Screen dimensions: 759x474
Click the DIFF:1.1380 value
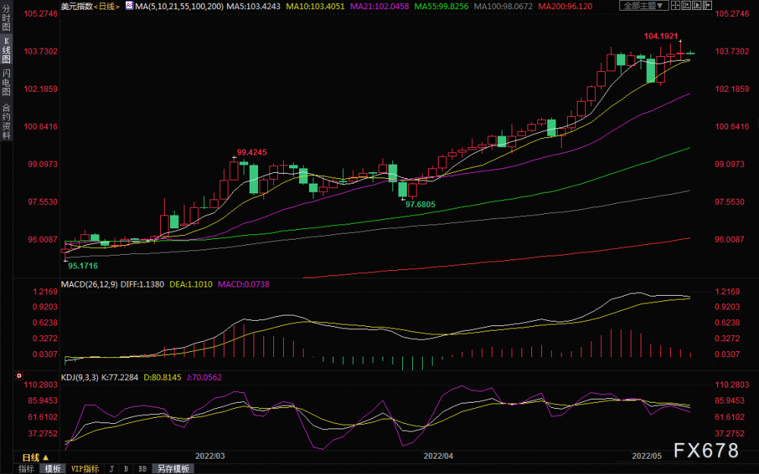(x=143, y=284)
